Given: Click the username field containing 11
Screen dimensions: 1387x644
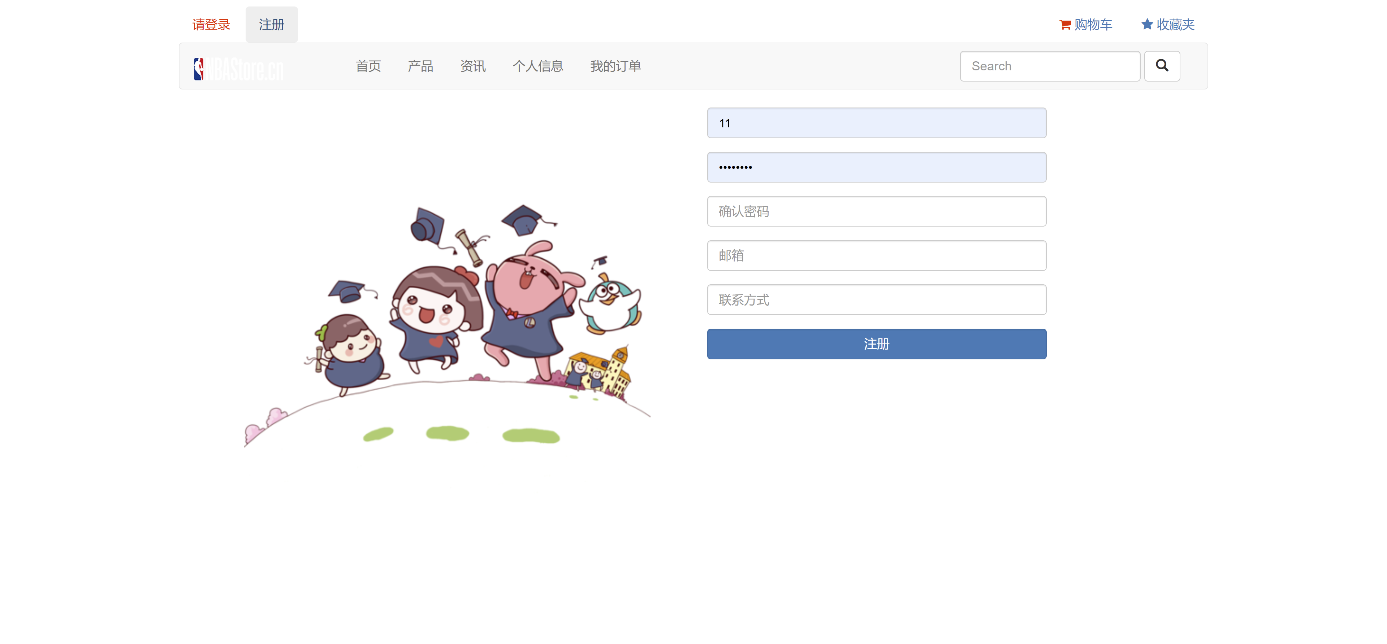Looking at the screenshot, I should [x=877, y=123].
